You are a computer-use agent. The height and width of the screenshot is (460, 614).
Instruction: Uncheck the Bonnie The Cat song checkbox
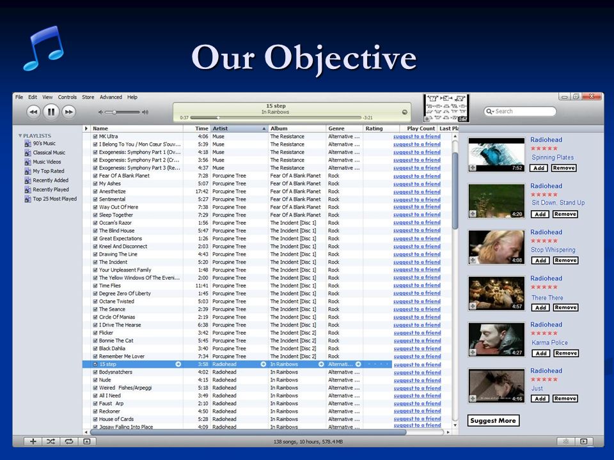coord(95,341)
